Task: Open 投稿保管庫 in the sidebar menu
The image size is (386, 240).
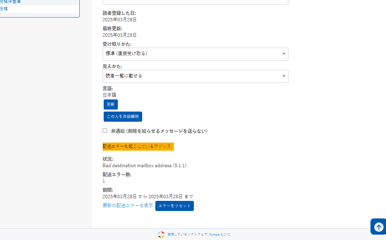Action: (10, 2)
